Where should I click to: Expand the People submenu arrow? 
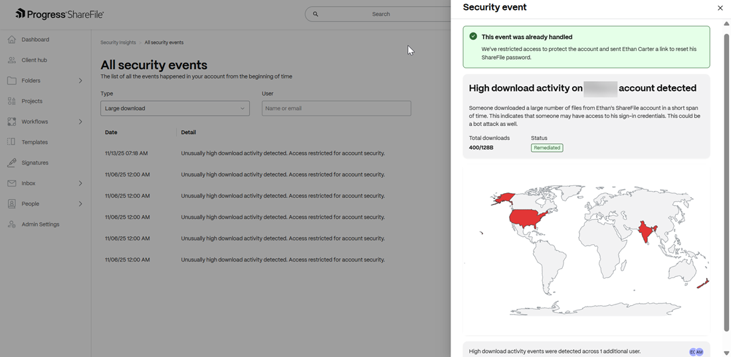coord(80,204)
